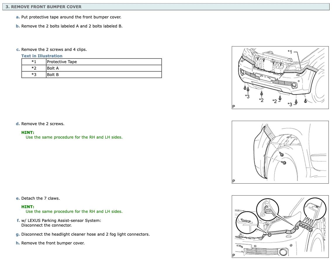Open the front bumper bolts illustration
The image size is (332, 264).
pyautogui.click(x=280, y=78)
